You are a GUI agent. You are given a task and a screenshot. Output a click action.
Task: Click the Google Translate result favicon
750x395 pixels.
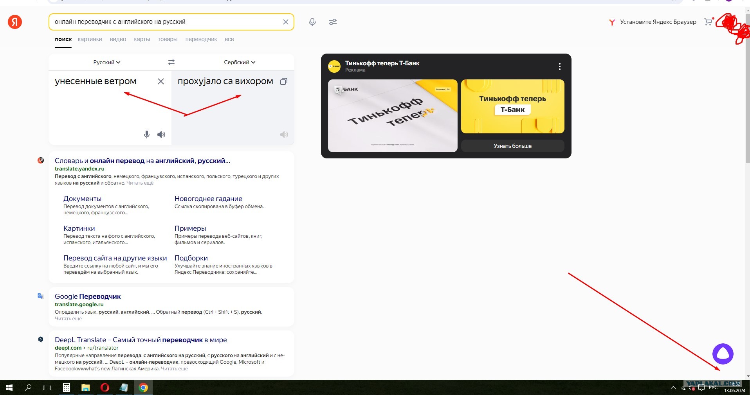tap(41, 296)
